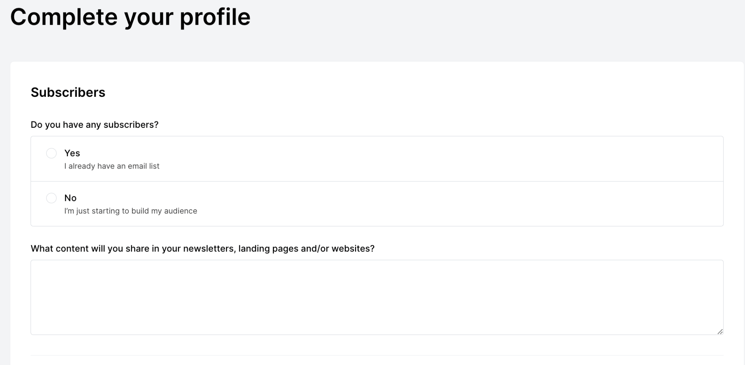This screenshot has height=365, width=745.
Task: Click the "Subscribers" section heading
Action: pyautogui.click(x=68, y=92)
